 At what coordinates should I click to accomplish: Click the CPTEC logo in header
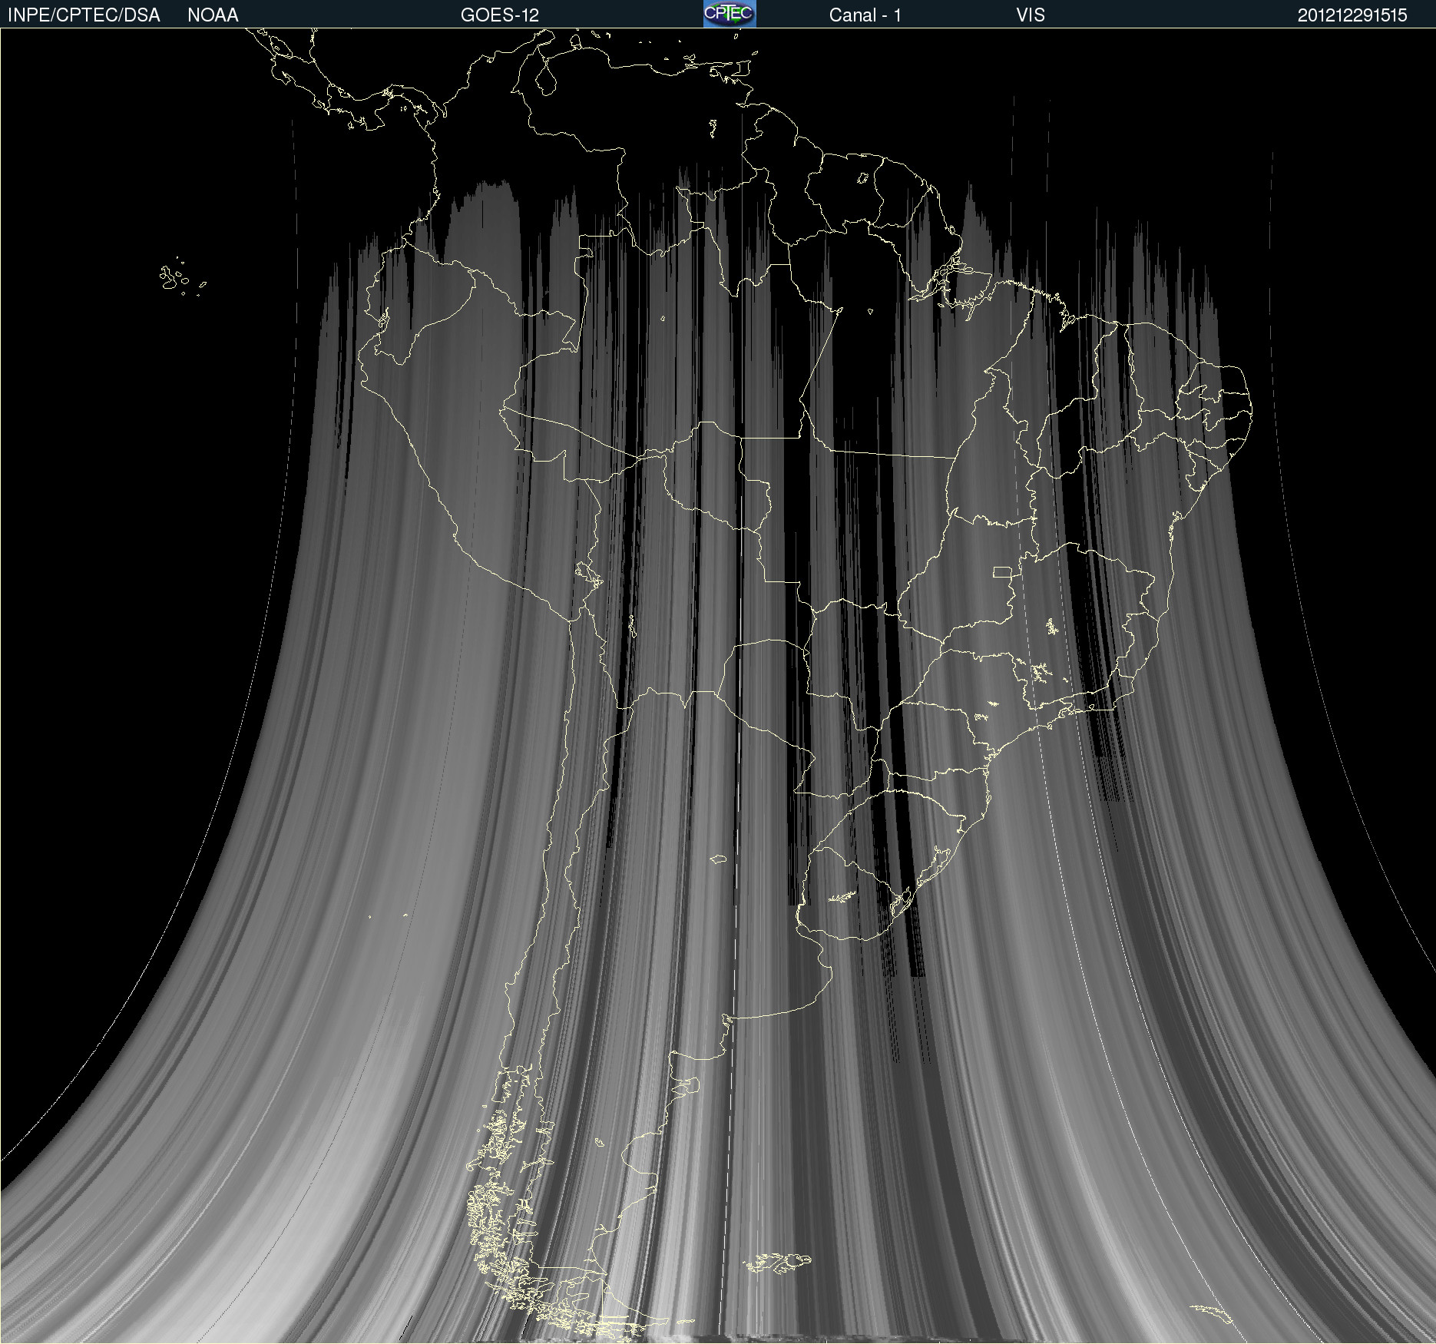coord(730,14)
